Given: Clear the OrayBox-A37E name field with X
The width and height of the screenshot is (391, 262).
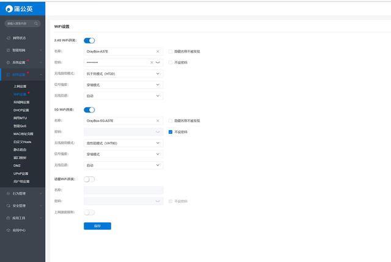Looking at the screenshot, I should pos(158,51).
